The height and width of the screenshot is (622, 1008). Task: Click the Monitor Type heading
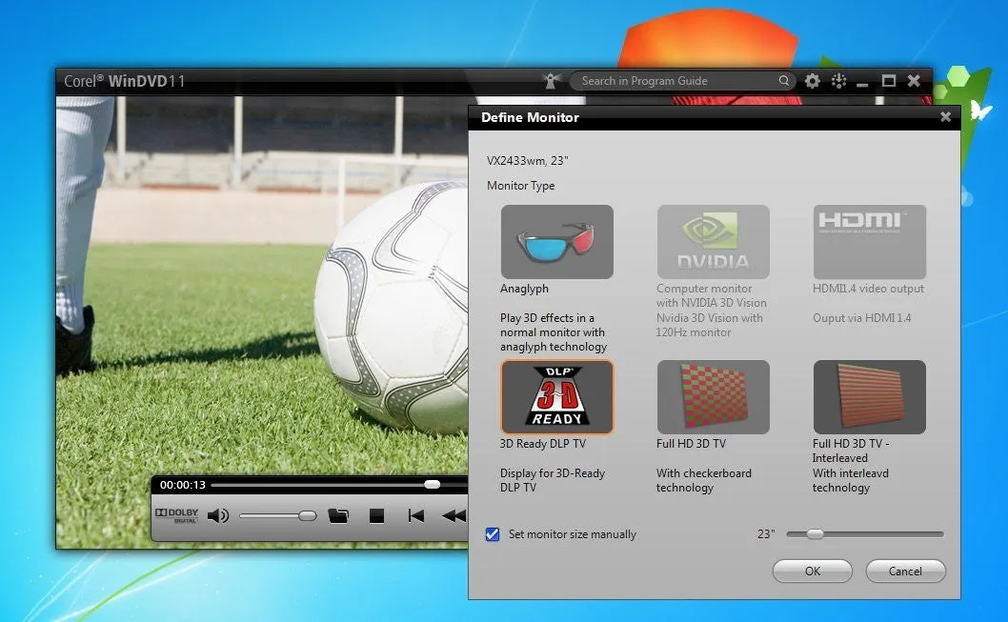[x=521, y=186]
